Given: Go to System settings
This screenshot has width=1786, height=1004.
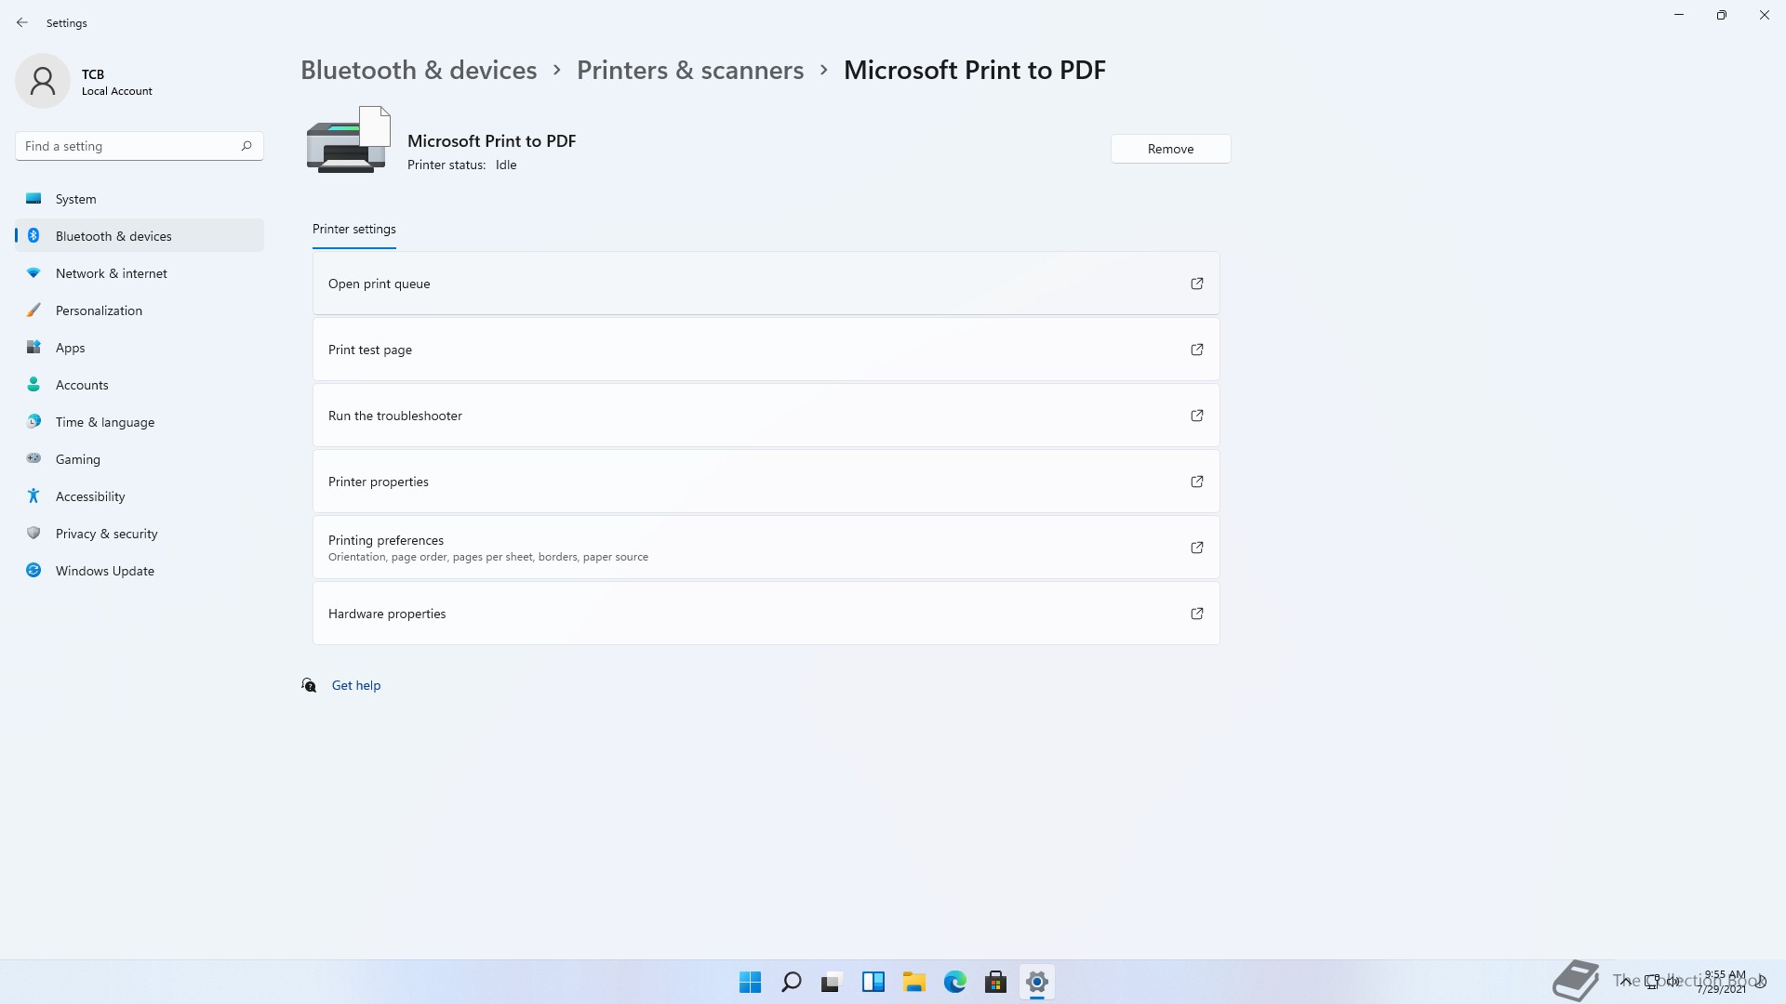Looking at the screenshot, I should 140,198.
